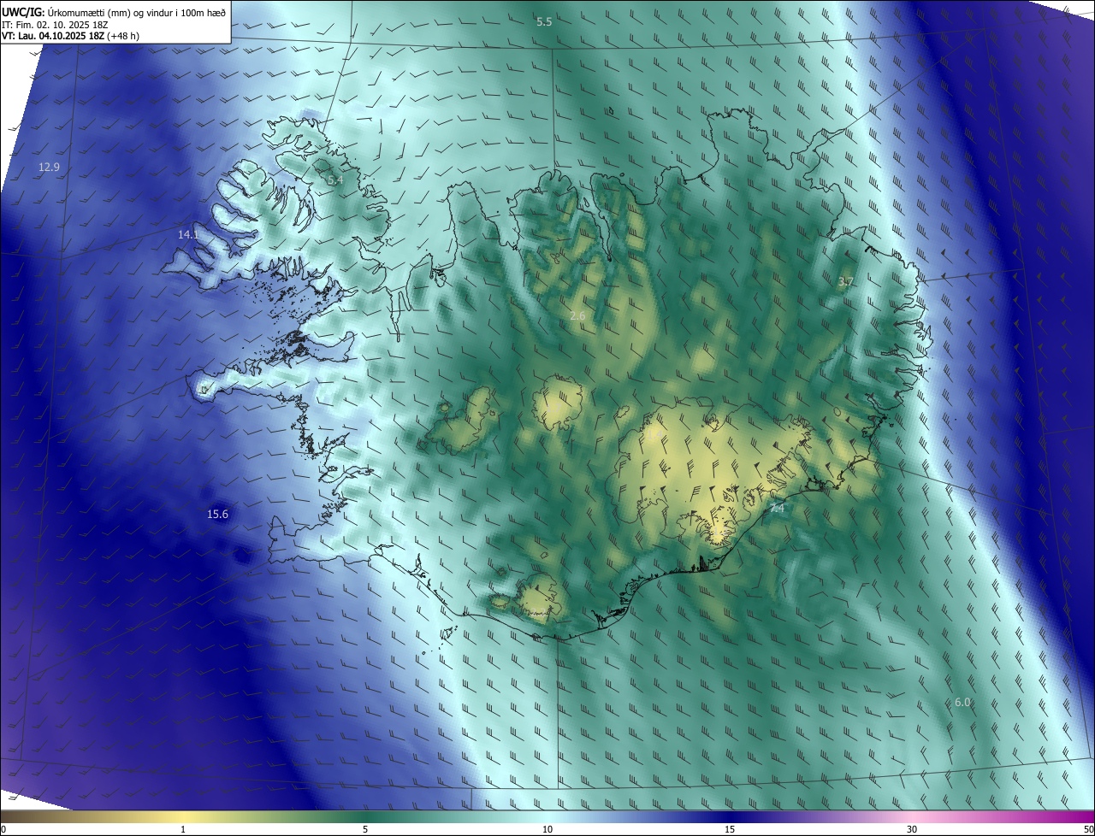1095x836 pixels.
Task: Click the '50' tick label on the color scale
Action: tap(1088, 829)
